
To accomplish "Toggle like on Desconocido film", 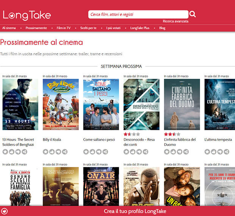I will coord(133,152).
